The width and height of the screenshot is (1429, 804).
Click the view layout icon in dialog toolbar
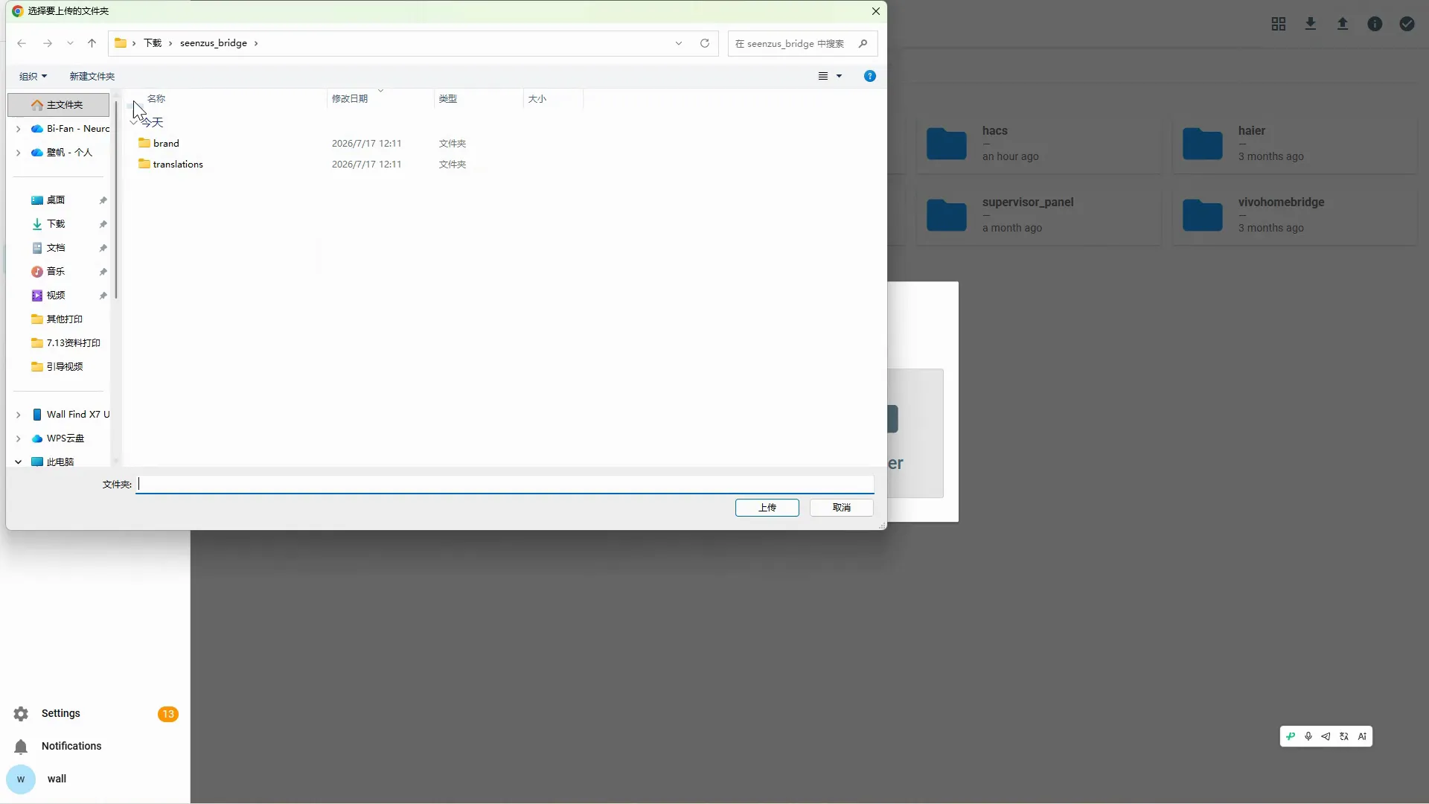[x=823, y=76]
